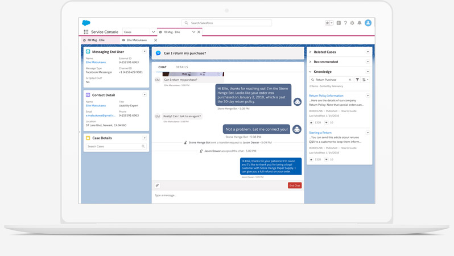Screen dimensions: 454x256
Task: Click the global actions plus icon
Action: tap(339, 23)
